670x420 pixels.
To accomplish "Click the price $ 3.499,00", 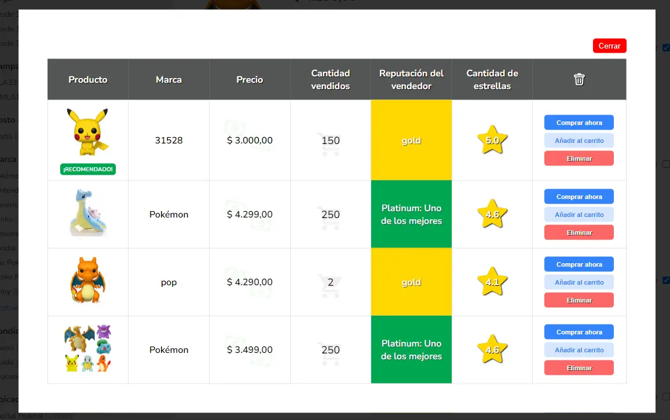I will [250, 349].
